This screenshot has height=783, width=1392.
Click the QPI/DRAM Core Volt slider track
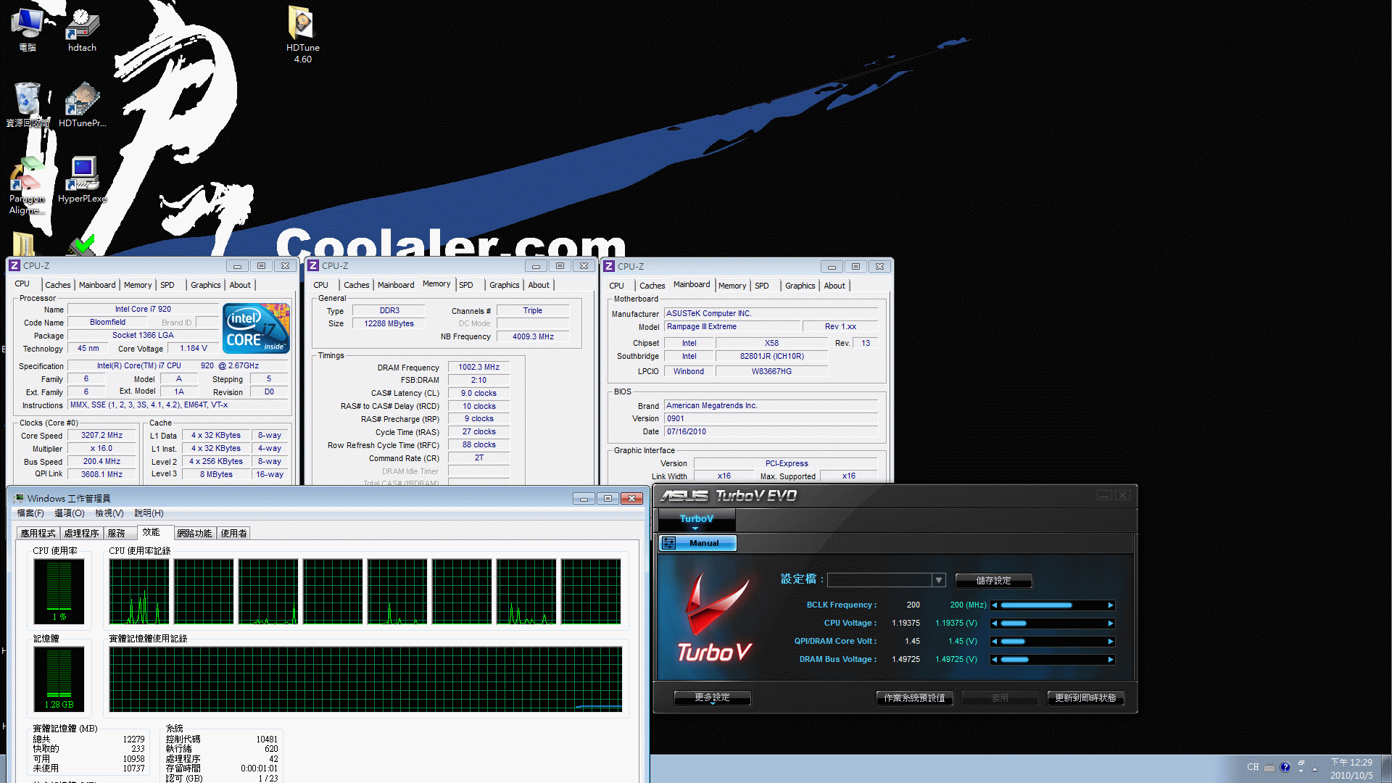[1053, 642]
